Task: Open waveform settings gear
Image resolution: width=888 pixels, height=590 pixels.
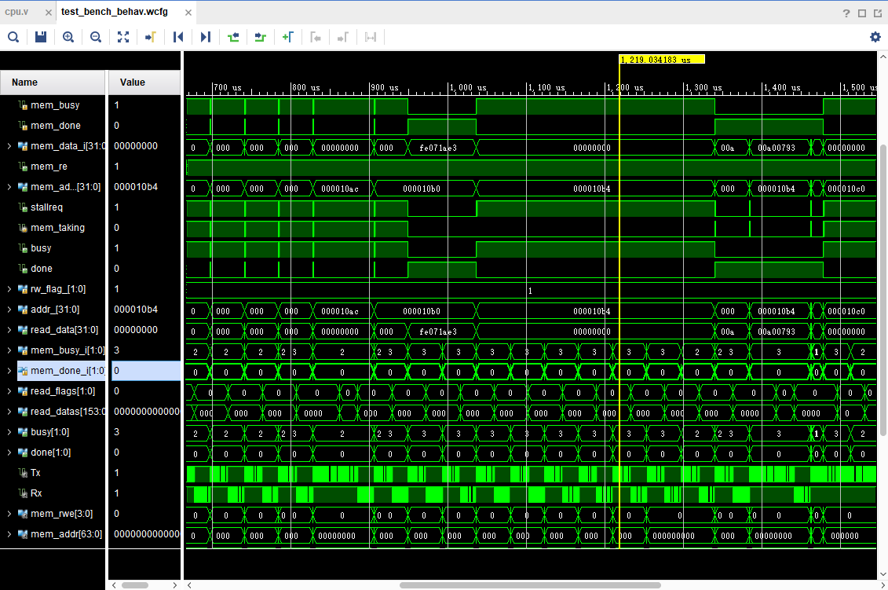Action: [875, 38]
